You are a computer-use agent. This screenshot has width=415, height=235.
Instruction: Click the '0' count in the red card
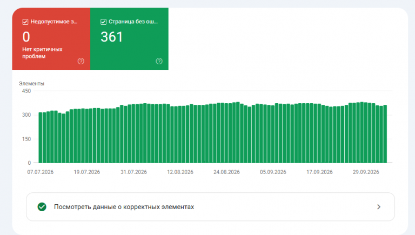pos(26,37)
